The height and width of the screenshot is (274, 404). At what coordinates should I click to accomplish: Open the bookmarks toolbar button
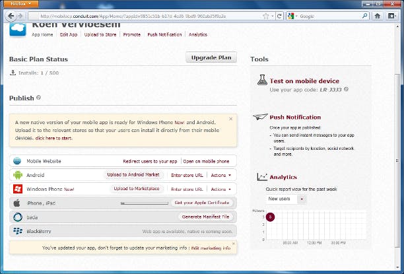(391, 16)
